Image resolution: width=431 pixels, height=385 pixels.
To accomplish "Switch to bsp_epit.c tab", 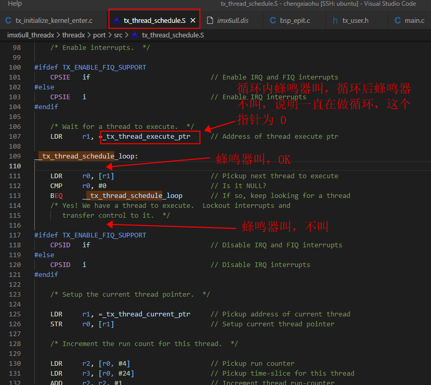I will tap(295, 21).
